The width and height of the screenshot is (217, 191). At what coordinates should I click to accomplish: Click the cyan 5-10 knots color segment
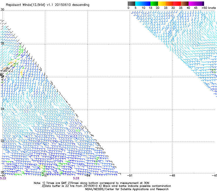(139, 4)
